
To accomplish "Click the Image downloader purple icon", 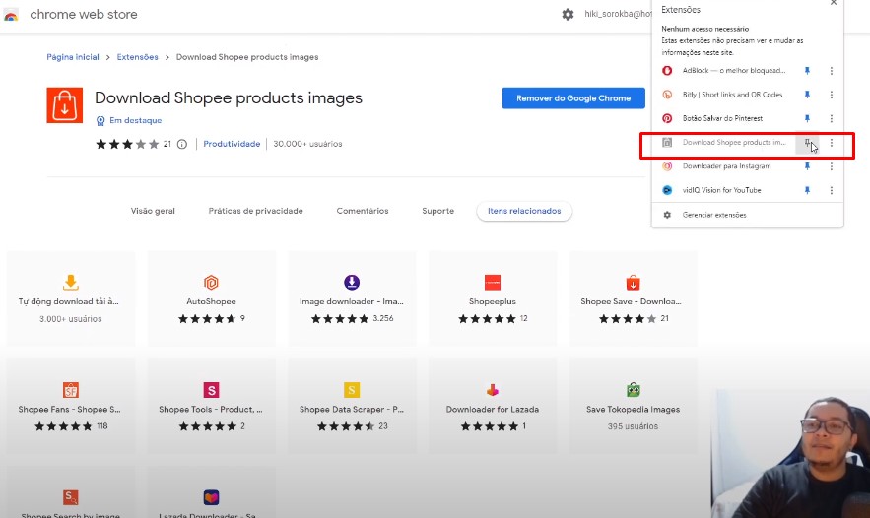I will tap(352, 283).
